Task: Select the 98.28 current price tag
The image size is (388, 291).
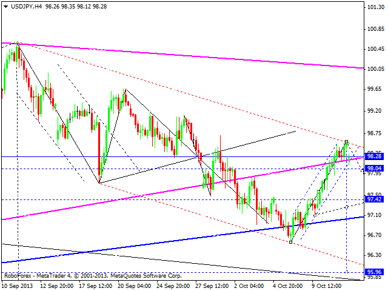Action: pyautogui.click(x=375, y=157)
